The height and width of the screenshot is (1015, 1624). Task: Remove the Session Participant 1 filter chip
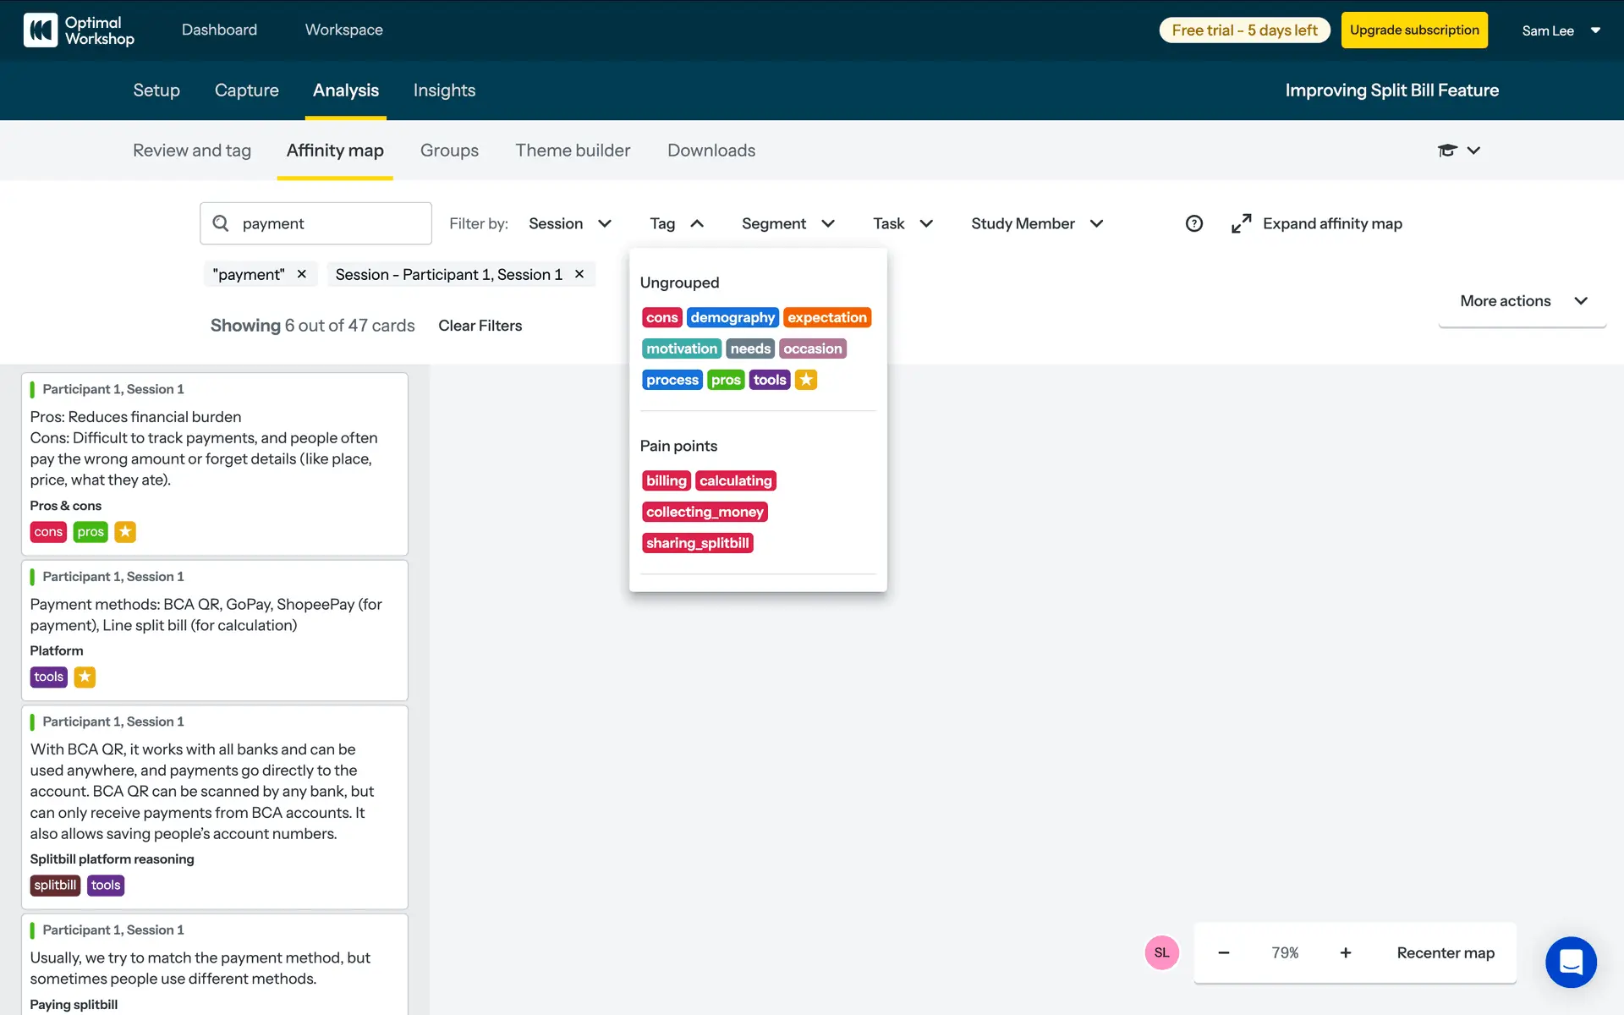(x=579, y=274)
